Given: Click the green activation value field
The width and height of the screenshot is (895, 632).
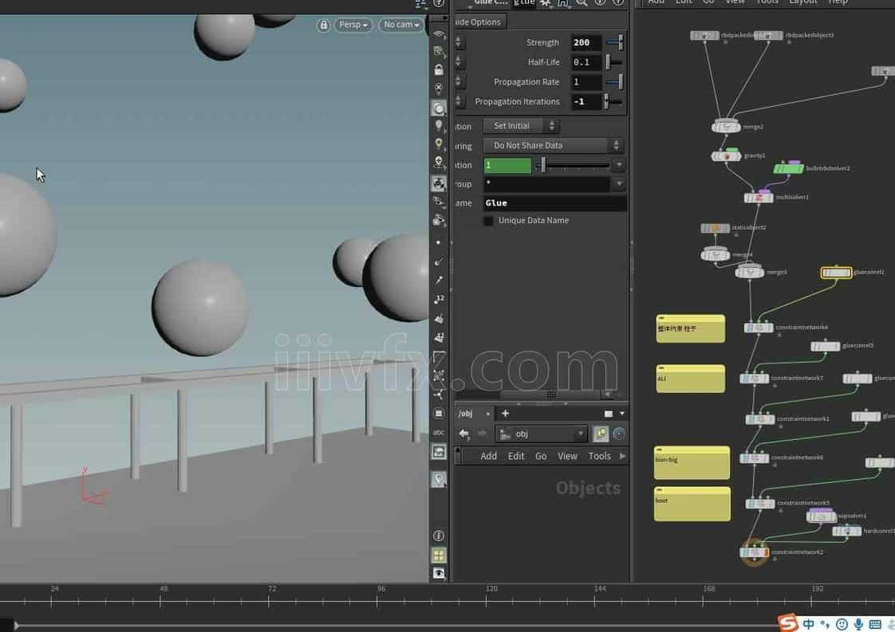Looking at the screenshot, I should coord(507,166).
